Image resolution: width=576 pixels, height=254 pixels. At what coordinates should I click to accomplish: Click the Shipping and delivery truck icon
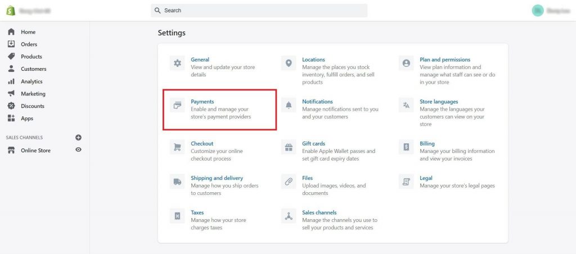click(177, 182)
